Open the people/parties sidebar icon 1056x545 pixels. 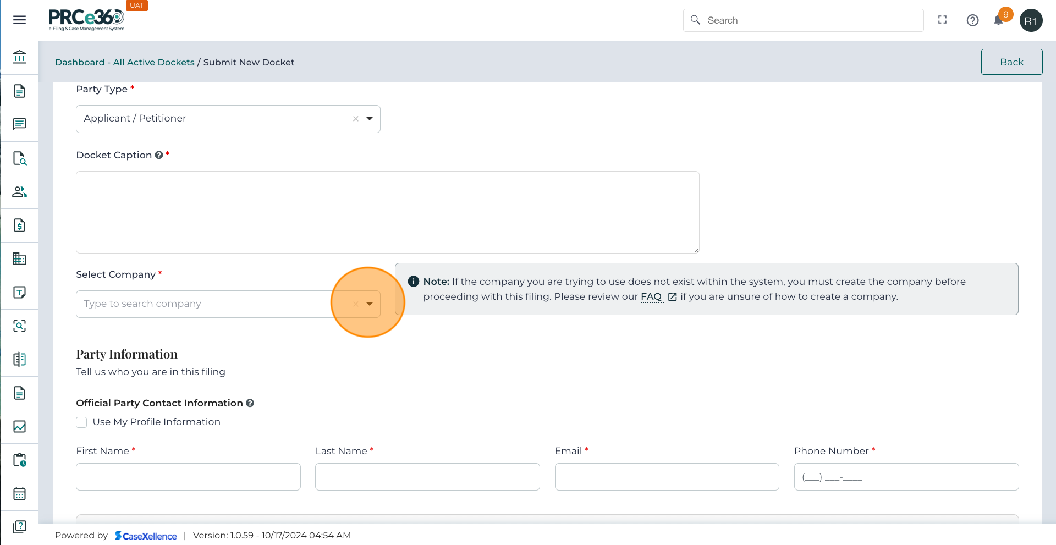pos(19,191)
